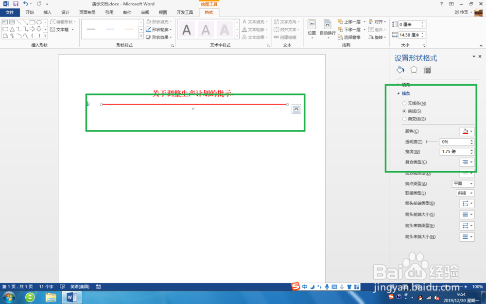Select the 无线条 (No Line) option
Screen dimensions: 486x304
(x=404, y=103)
